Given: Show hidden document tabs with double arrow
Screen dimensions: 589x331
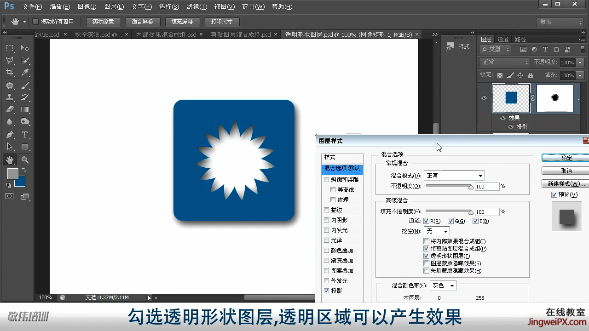Looking at the screenshot, I should click(x=435, y=34).
